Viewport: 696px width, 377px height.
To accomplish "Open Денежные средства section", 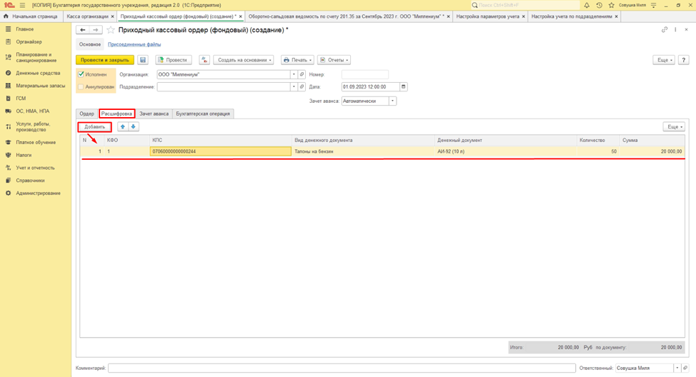I will [x=38, y=73].
